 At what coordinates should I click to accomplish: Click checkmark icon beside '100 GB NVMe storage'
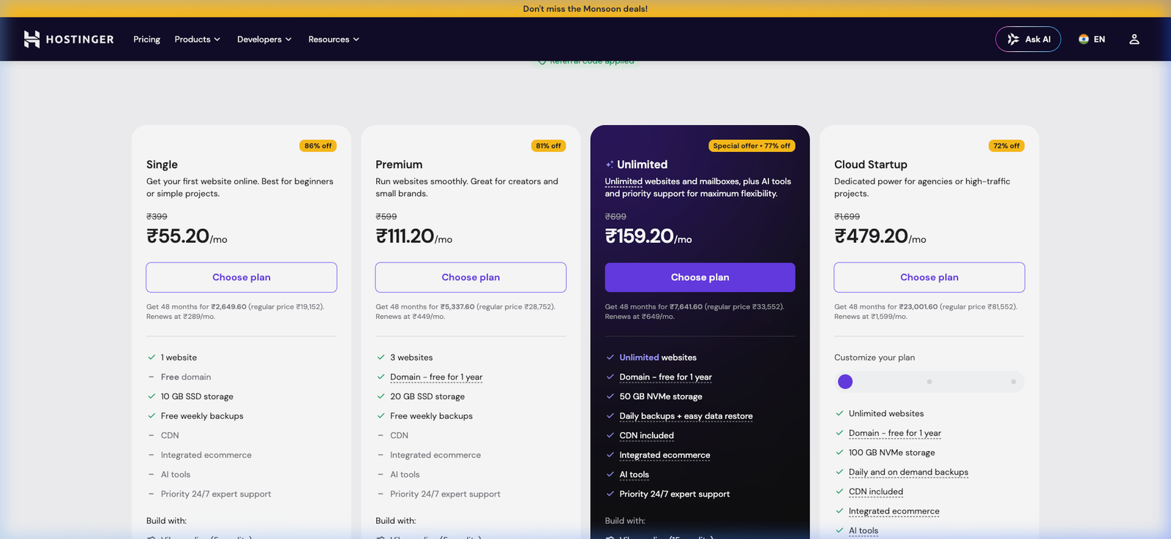839,453
